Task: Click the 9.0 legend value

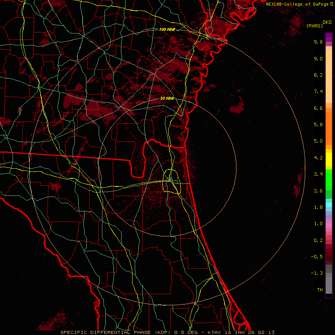Action: 318,58
